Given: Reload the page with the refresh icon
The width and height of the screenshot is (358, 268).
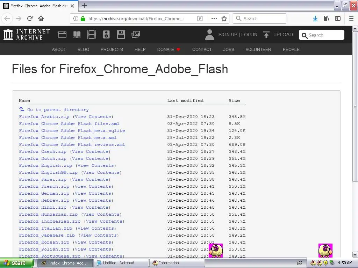Looking at the screenshot, I should (30, 18).
